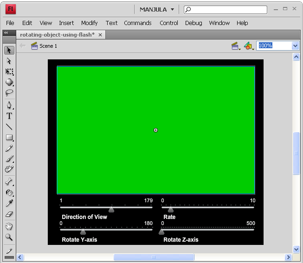Screen dimensions: 303x263
Task: Select the Paint Bucket tool
Action: coord(9,192)
